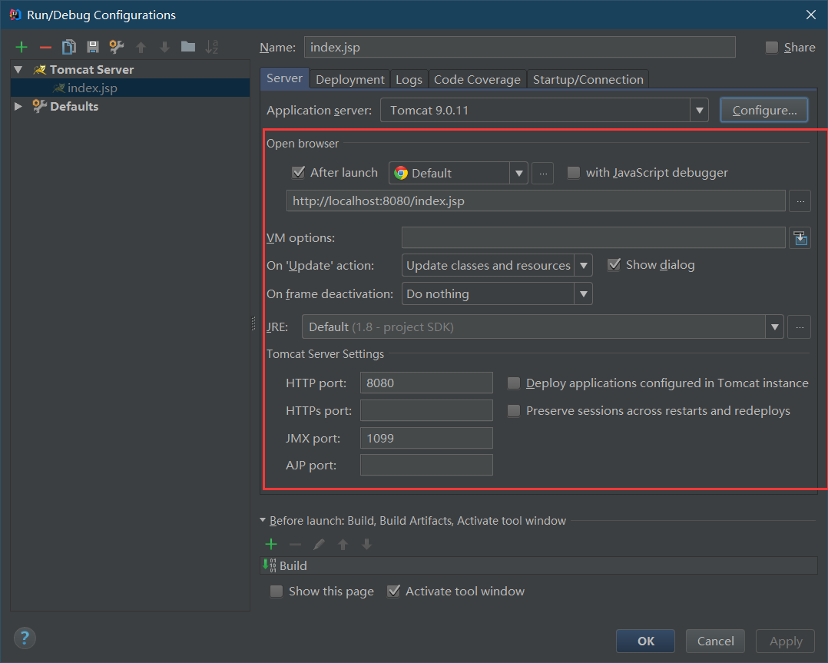
Task: Collapse Tomcat Server tree node
Action: [18, 70]
